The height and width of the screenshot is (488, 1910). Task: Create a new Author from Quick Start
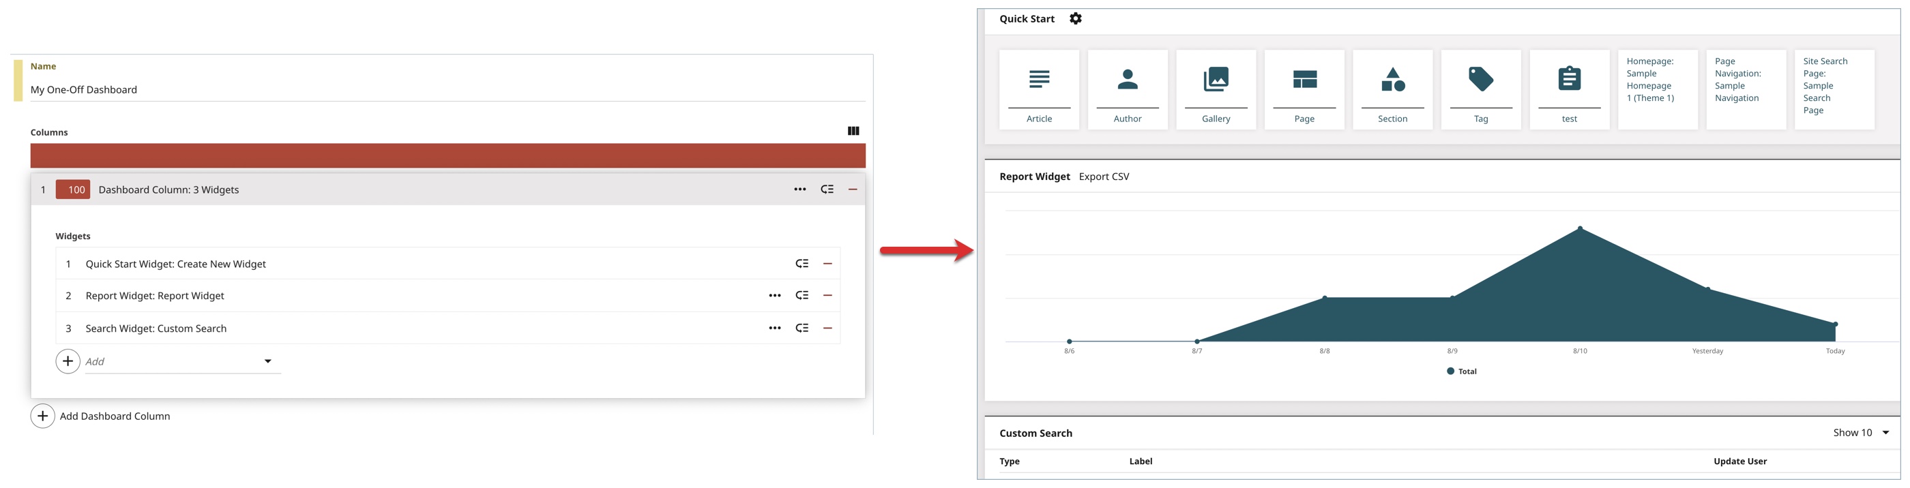pyautogui.click(x=1127, y=89)
